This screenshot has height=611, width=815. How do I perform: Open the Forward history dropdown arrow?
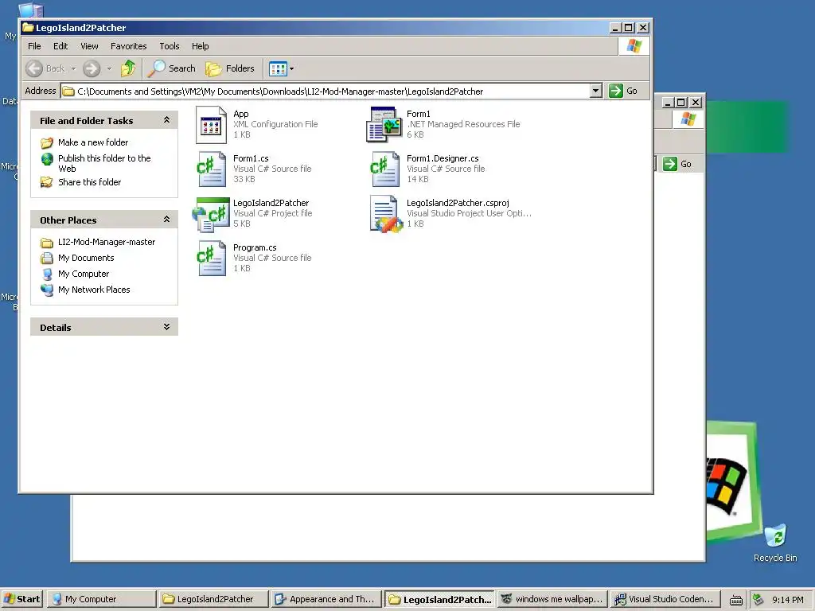pyautogui.click(x=109, y=68)
